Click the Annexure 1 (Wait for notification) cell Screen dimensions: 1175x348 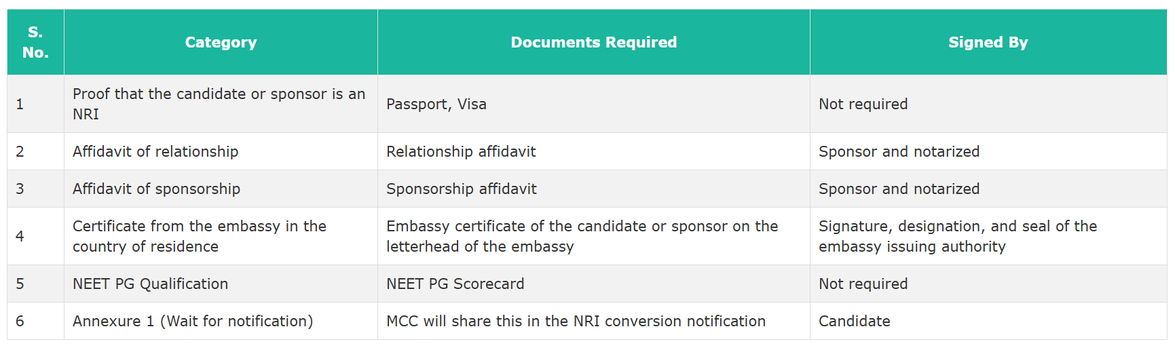[x=193, y=321]
